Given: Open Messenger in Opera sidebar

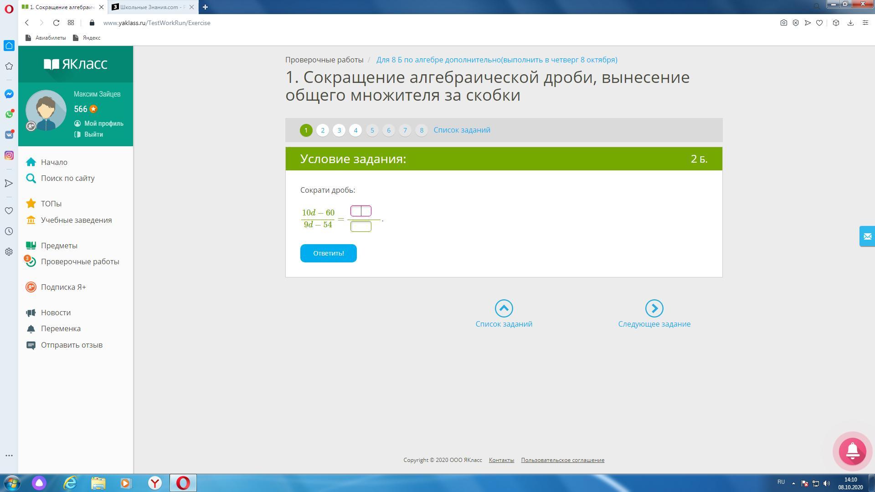Looking at the screenshot, I should point(9,94).
